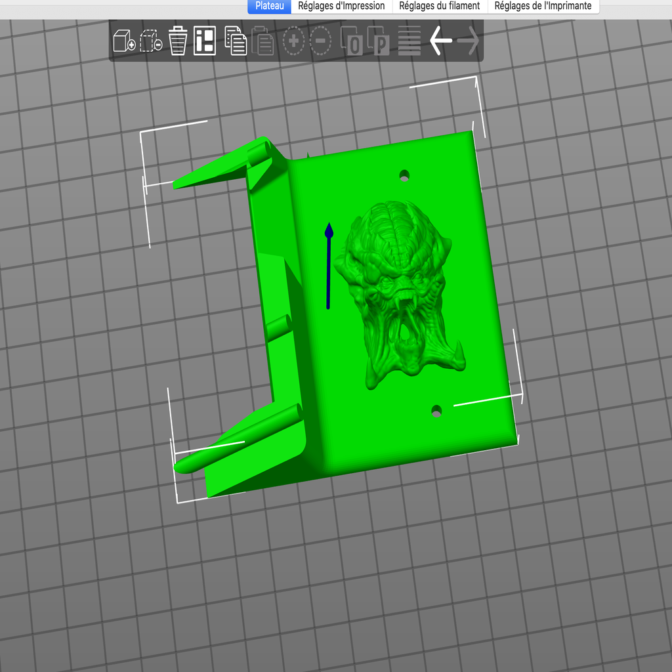Click the Undo left arrow
Screen dimensions: 672x672
coord(441,41)
